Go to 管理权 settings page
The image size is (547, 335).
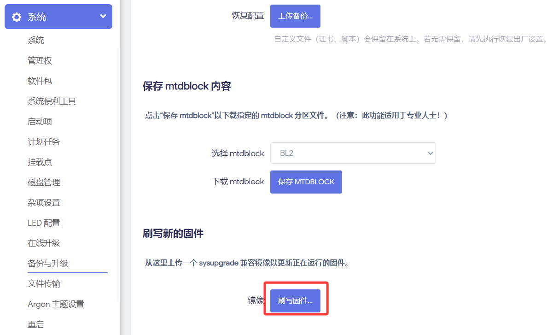pyautogui.click(x=40, y=61)
